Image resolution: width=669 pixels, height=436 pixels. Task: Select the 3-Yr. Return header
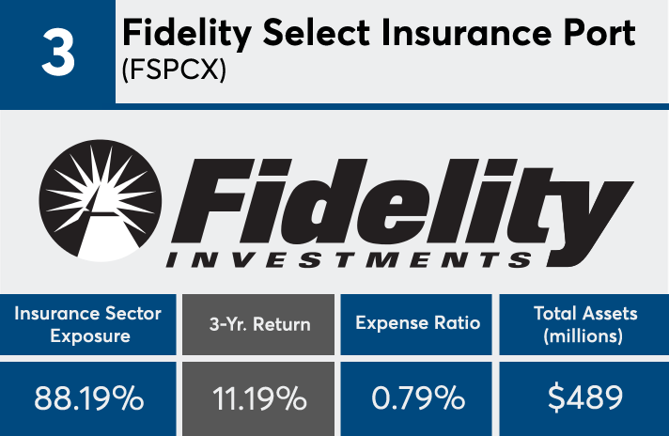258,324
